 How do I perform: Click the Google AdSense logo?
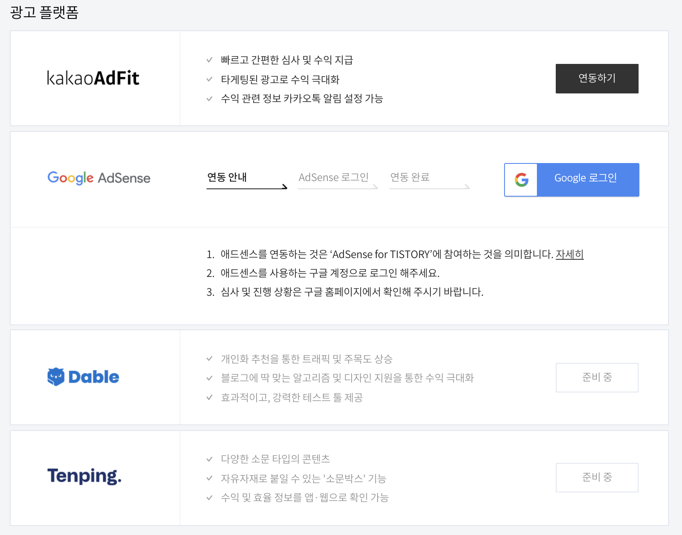pos(99,178)
